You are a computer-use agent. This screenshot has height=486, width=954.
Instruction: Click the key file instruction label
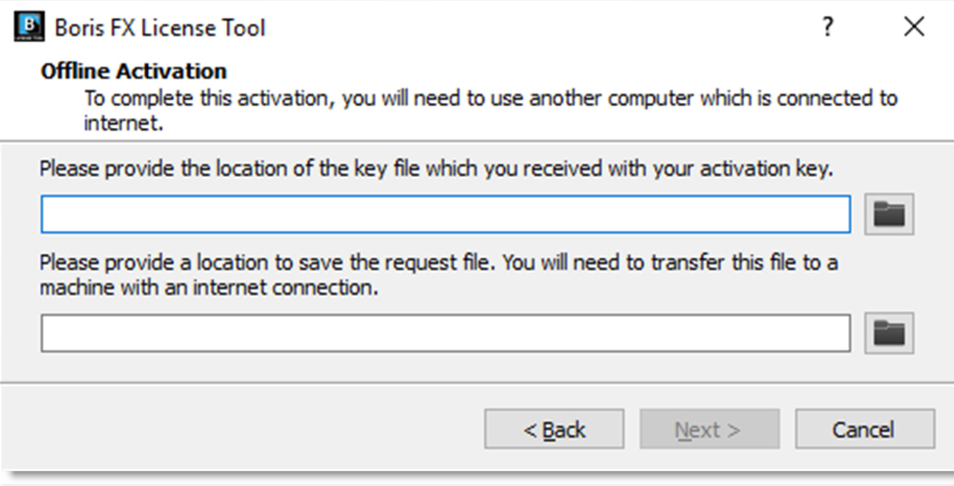436,169
